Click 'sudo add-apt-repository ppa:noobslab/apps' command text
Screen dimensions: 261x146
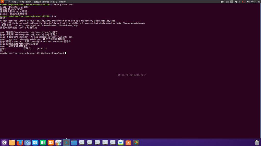pyautogui.click(x=90, y=21)
